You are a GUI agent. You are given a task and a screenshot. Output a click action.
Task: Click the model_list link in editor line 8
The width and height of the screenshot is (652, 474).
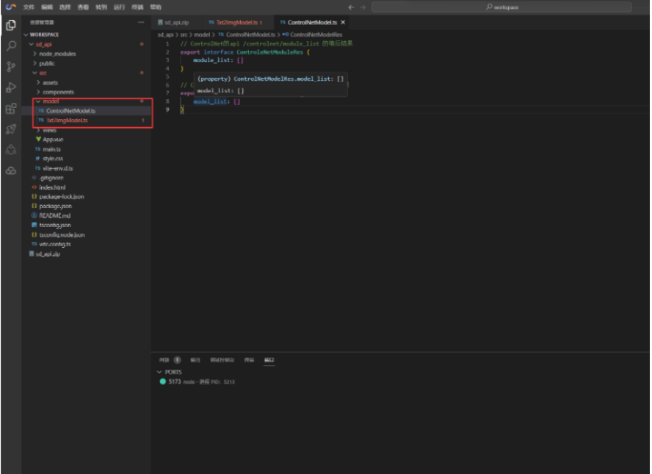coord(210,101)
